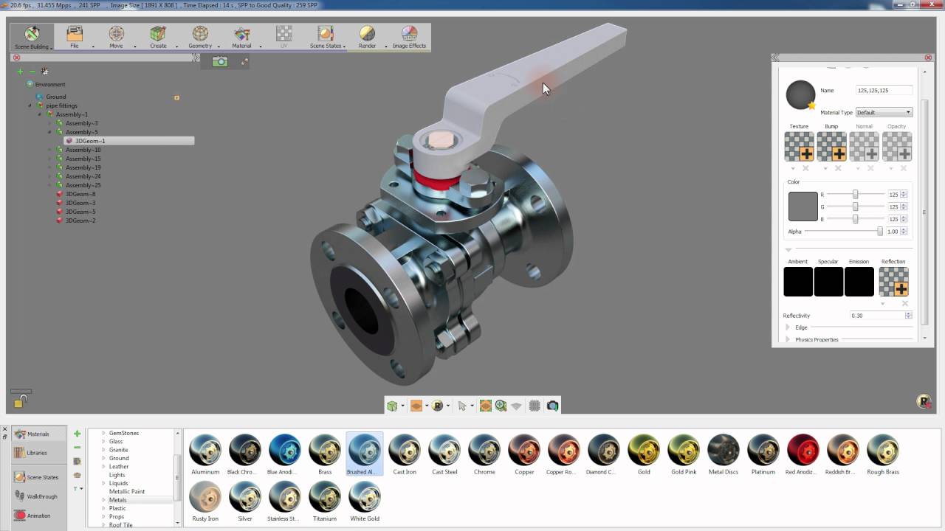Click the Geometry toolbar icon
945x531 pixels.
[200, 37]
